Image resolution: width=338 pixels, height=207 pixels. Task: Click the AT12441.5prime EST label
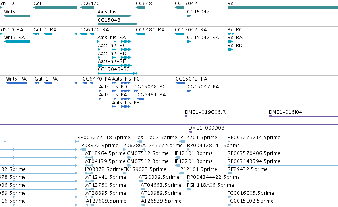coord(106,178)
